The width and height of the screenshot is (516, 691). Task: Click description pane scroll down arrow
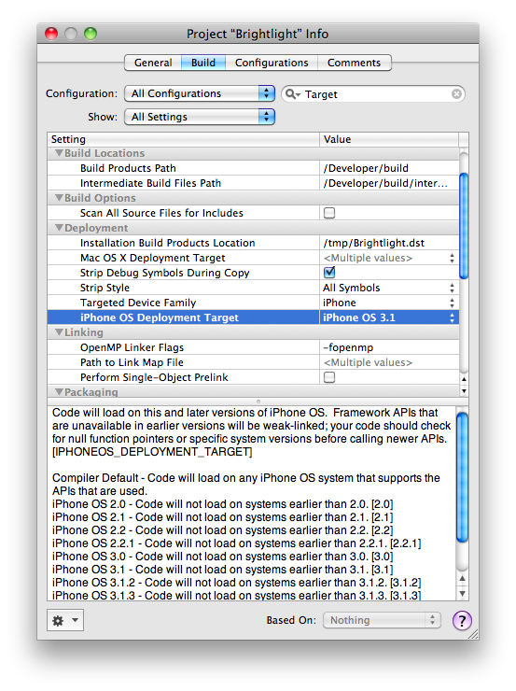pyautogui.click(x=462, y=593)
